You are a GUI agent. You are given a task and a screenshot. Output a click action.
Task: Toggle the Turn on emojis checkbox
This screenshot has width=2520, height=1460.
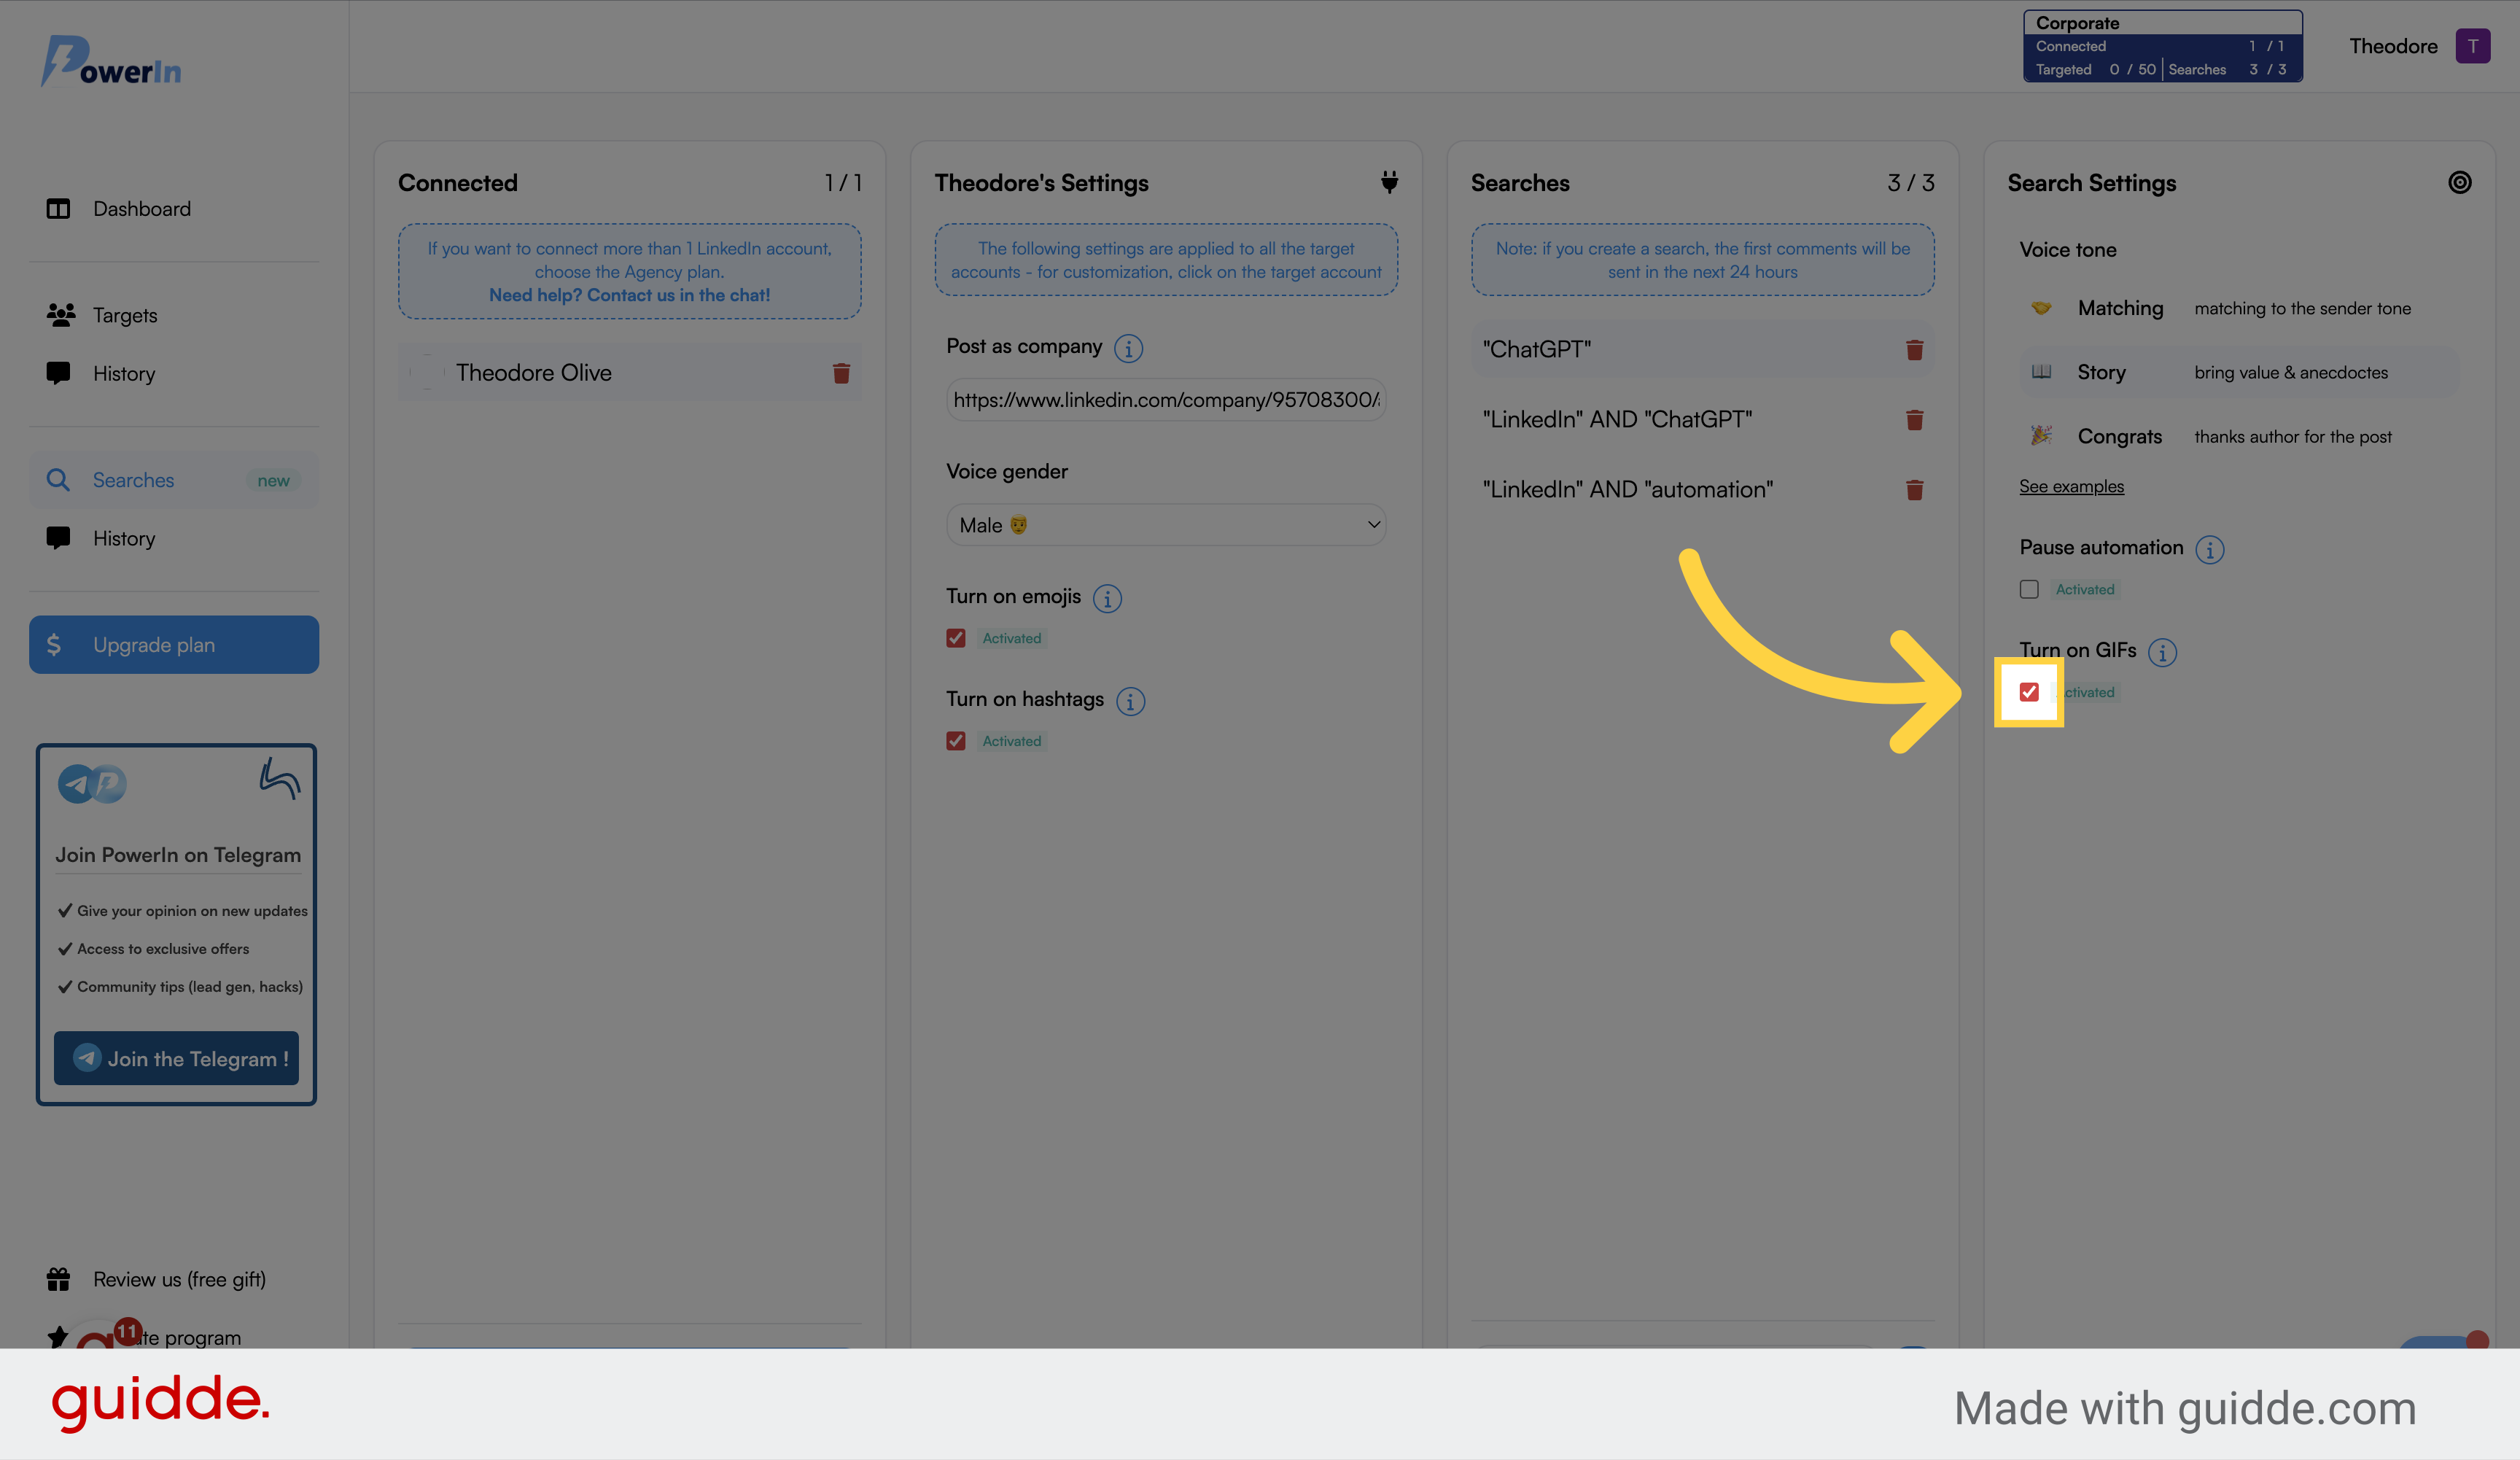956,638
